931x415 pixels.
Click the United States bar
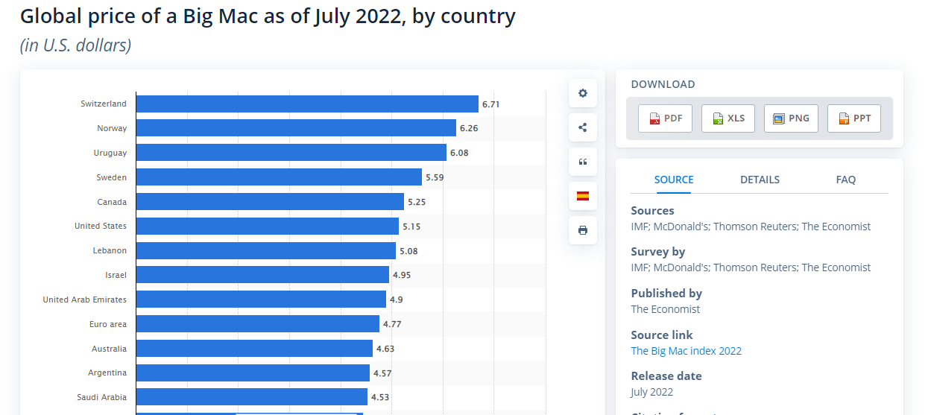click(268, 226)
